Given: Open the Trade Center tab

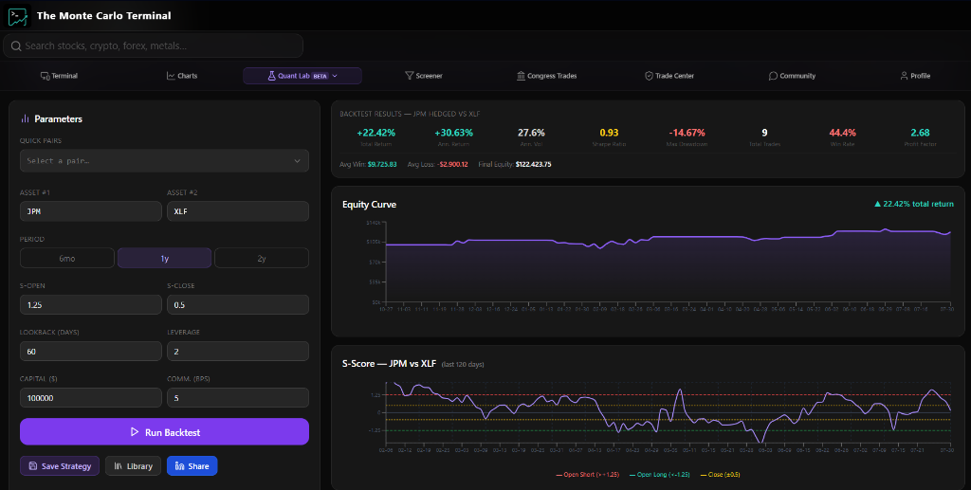Looking at the screenshot, I should point(669,76).
